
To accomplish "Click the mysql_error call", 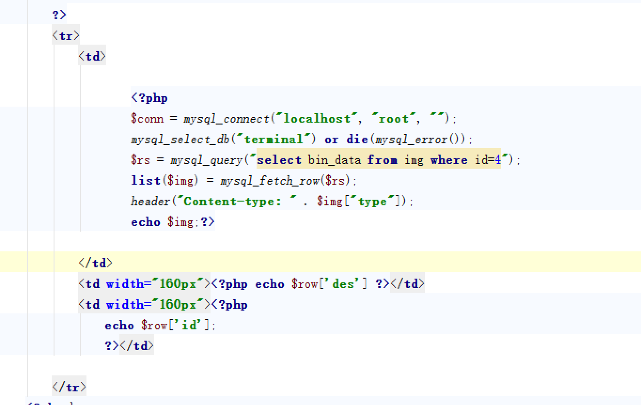I will tap(419, 140).
